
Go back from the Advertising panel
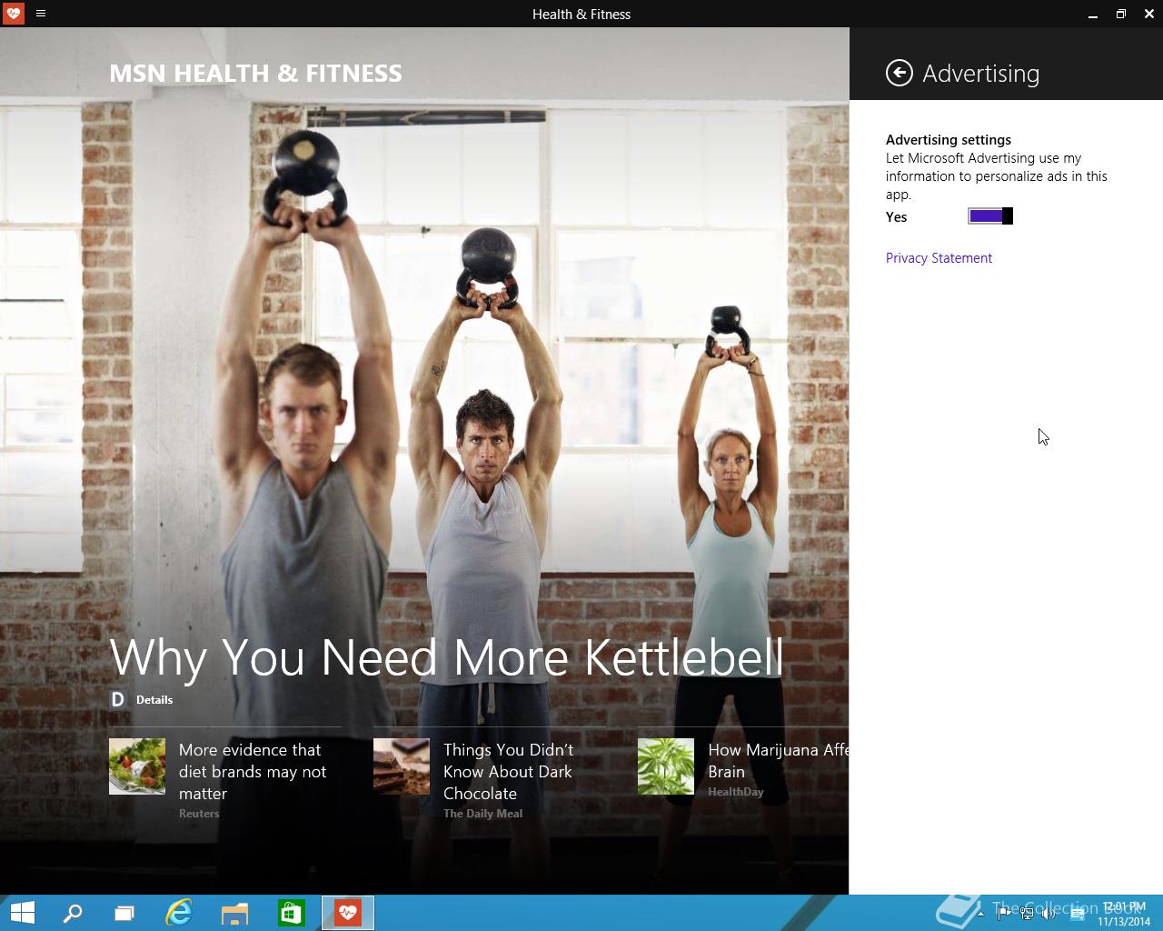tap(899, 73)
